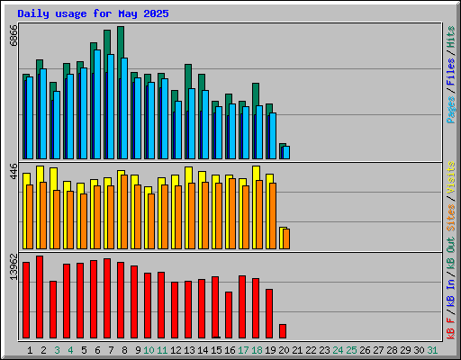Click green day 18 label
This screenshot has height=360, width=461.
(257, 350)
